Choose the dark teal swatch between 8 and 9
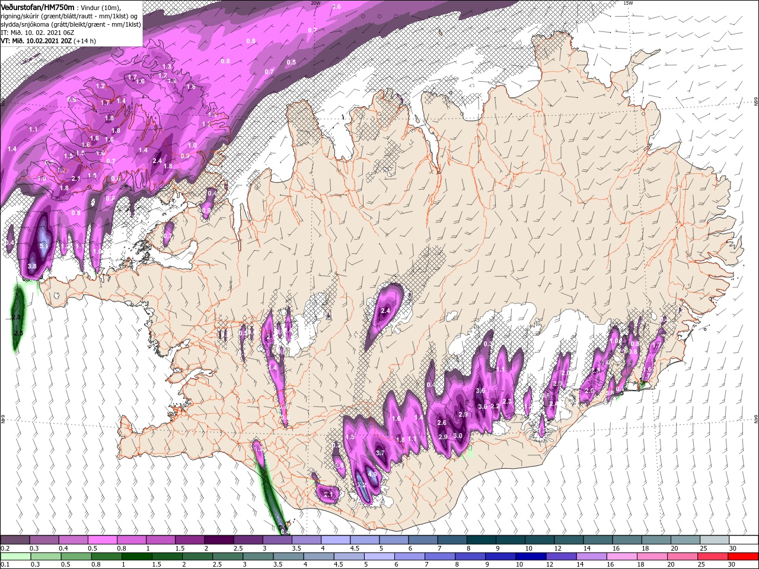This screenshot has height=569, width=759. tap(480, 540)
